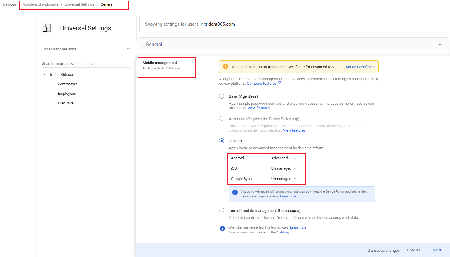The width and height of the screenshot is (450, 257).
Task: Click the orange warning icon in certificate banner
Action: (x=225, y=67)
